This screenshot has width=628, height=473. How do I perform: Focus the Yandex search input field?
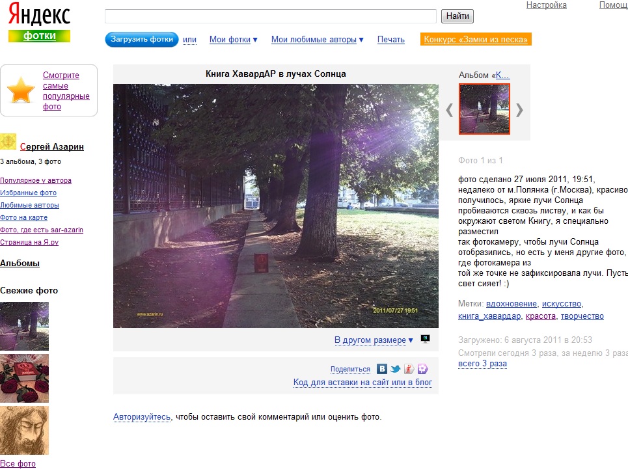click(270, 16)
